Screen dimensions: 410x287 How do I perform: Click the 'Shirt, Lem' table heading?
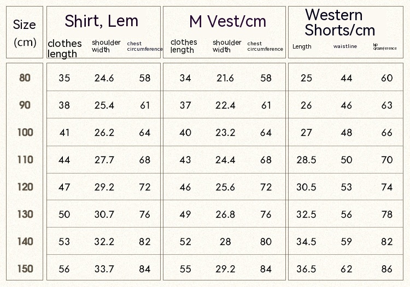click(101, 21)
